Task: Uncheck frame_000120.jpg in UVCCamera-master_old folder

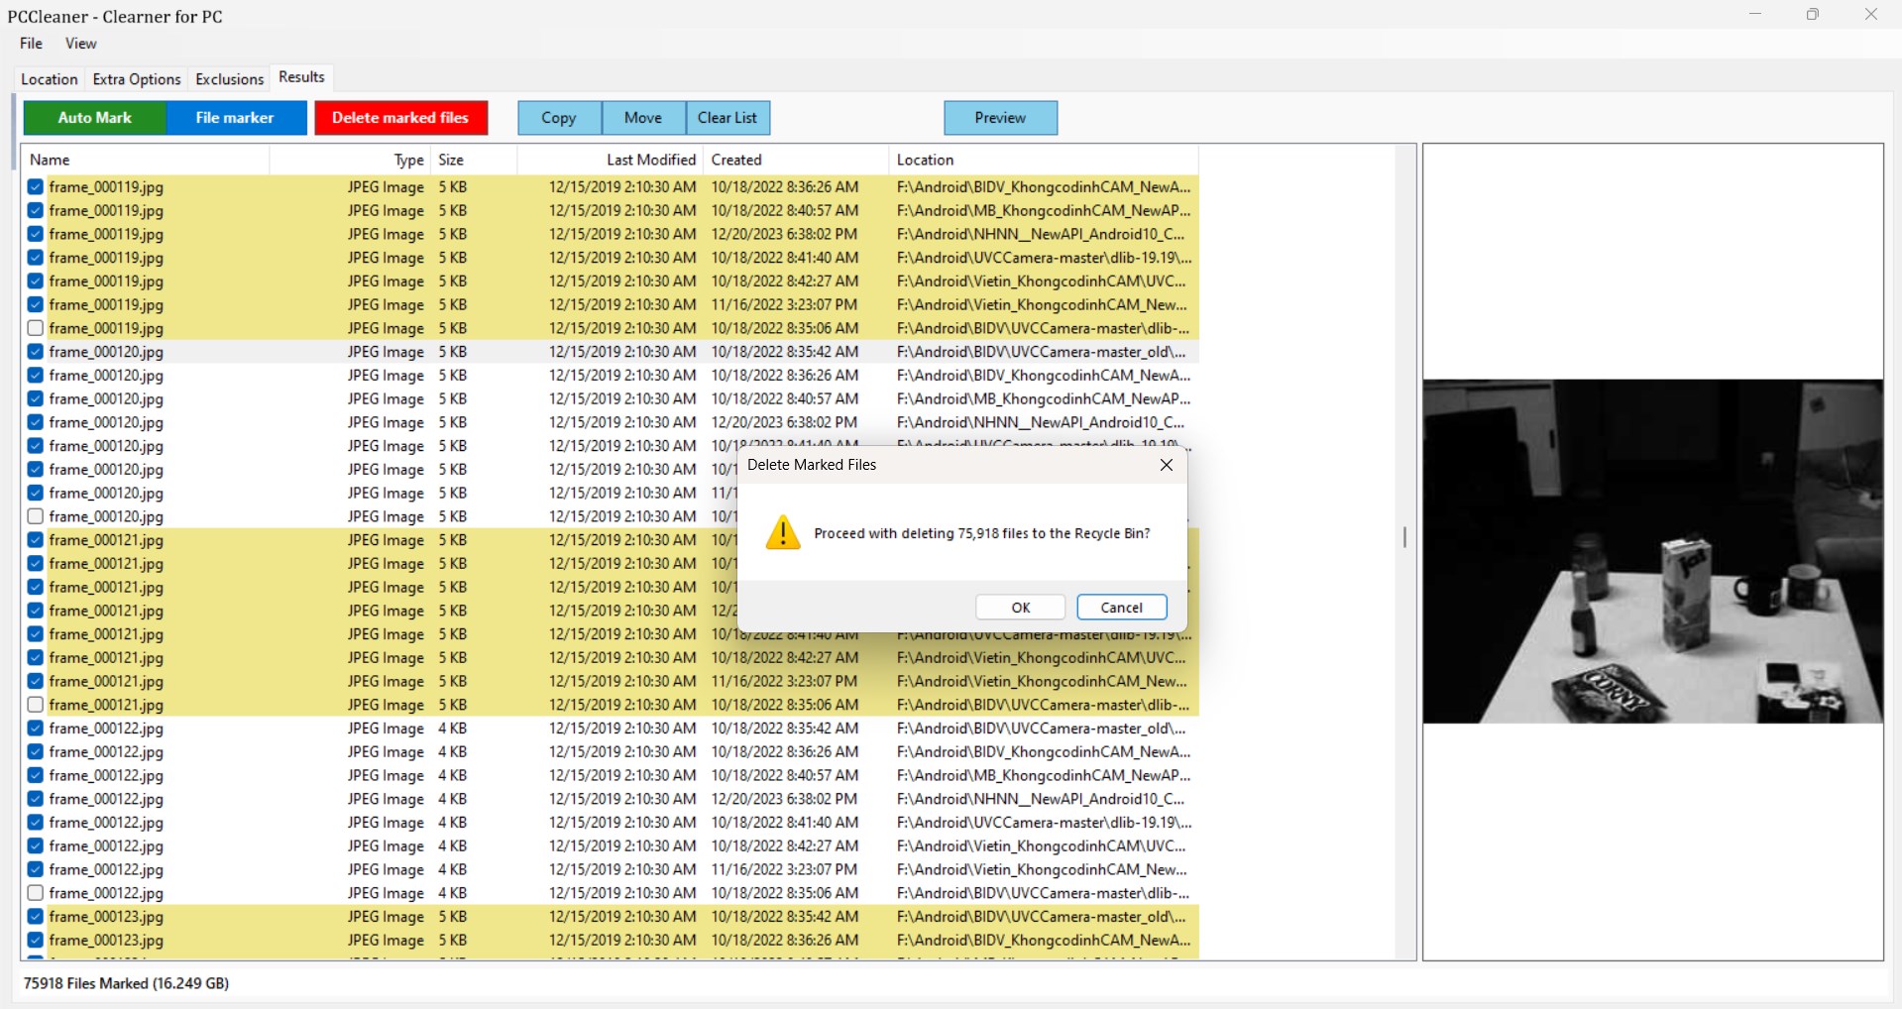Action: pos(36,352)
